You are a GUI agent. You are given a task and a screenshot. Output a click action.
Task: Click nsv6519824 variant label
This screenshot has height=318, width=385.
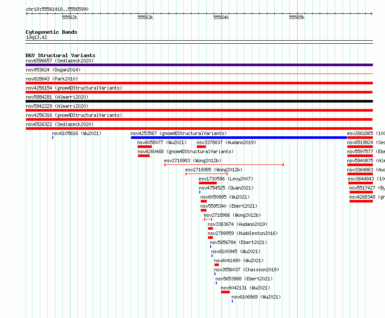(x=366, y=142)
